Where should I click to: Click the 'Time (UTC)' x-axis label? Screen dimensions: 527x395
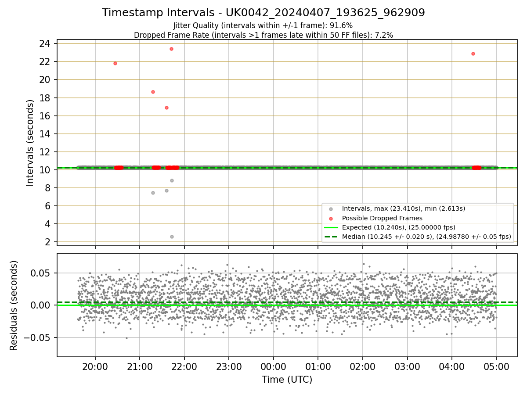[x=287, y=380]
